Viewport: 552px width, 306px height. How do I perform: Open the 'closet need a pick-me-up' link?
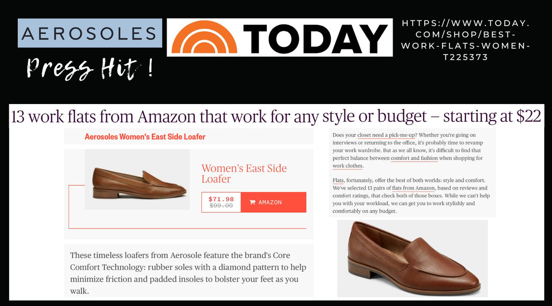tap(386, 135)
